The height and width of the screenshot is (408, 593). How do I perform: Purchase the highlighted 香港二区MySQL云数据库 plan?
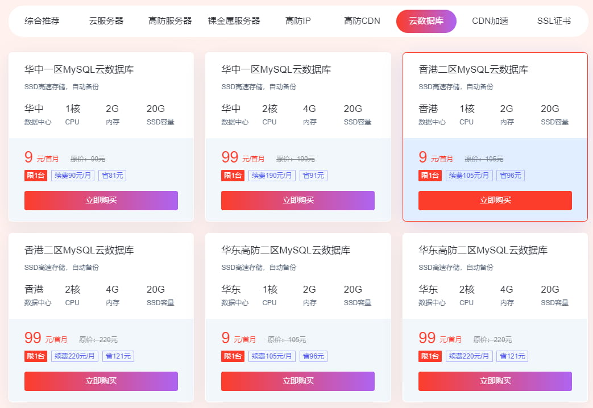[495, 200]
